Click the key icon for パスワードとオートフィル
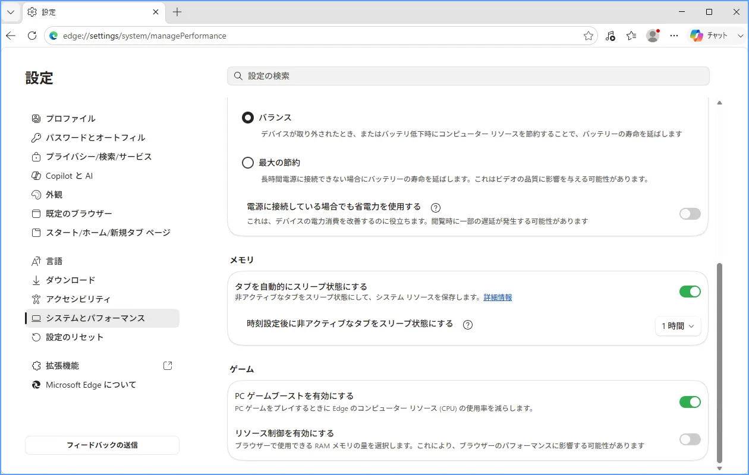The image size is (749, 475). pyautogui.click(x=36, y=138)
